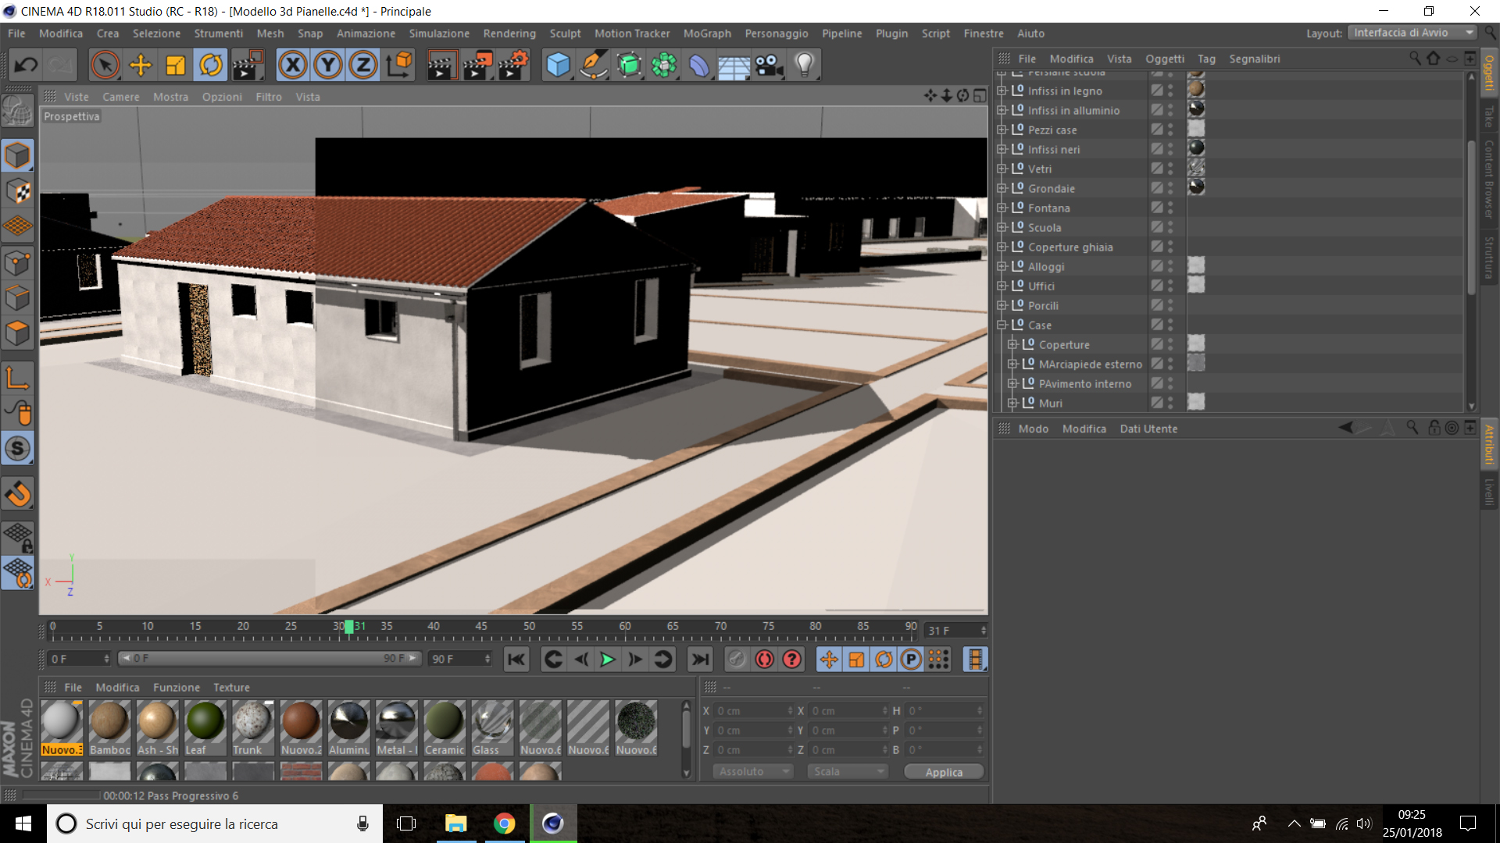Open the Layout Interfaccia di Avvio dropdown
1500x843 pixels.
(x=1413, y=33)
